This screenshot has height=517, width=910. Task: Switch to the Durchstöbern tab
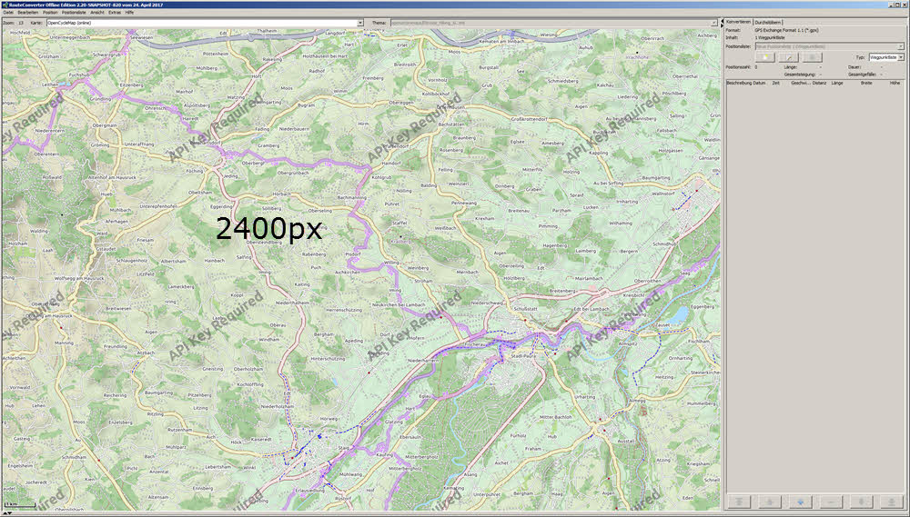coord(768,22)
